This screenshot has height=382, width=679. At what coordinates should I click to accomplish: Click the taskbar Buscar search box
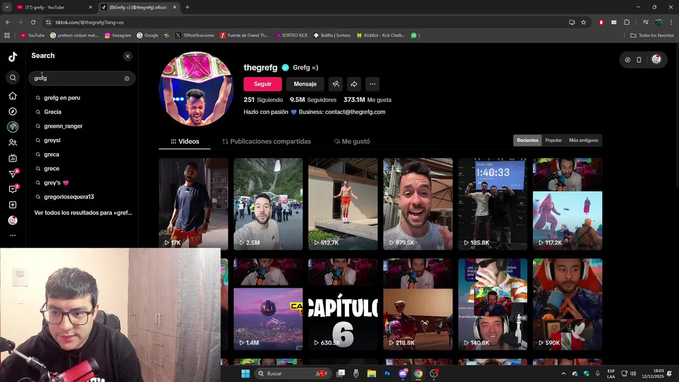click(x=292, y=374)
